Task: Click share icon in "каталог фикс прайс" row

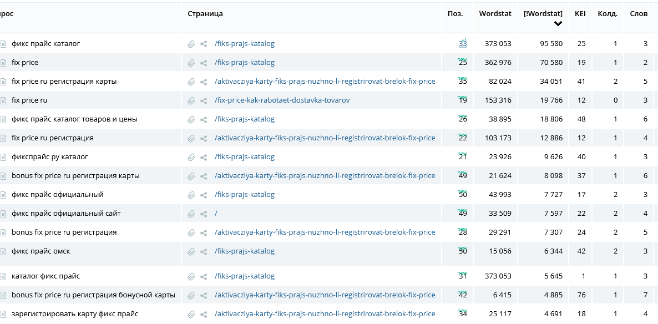Action: pyautogui.click(x=204, y=276)
